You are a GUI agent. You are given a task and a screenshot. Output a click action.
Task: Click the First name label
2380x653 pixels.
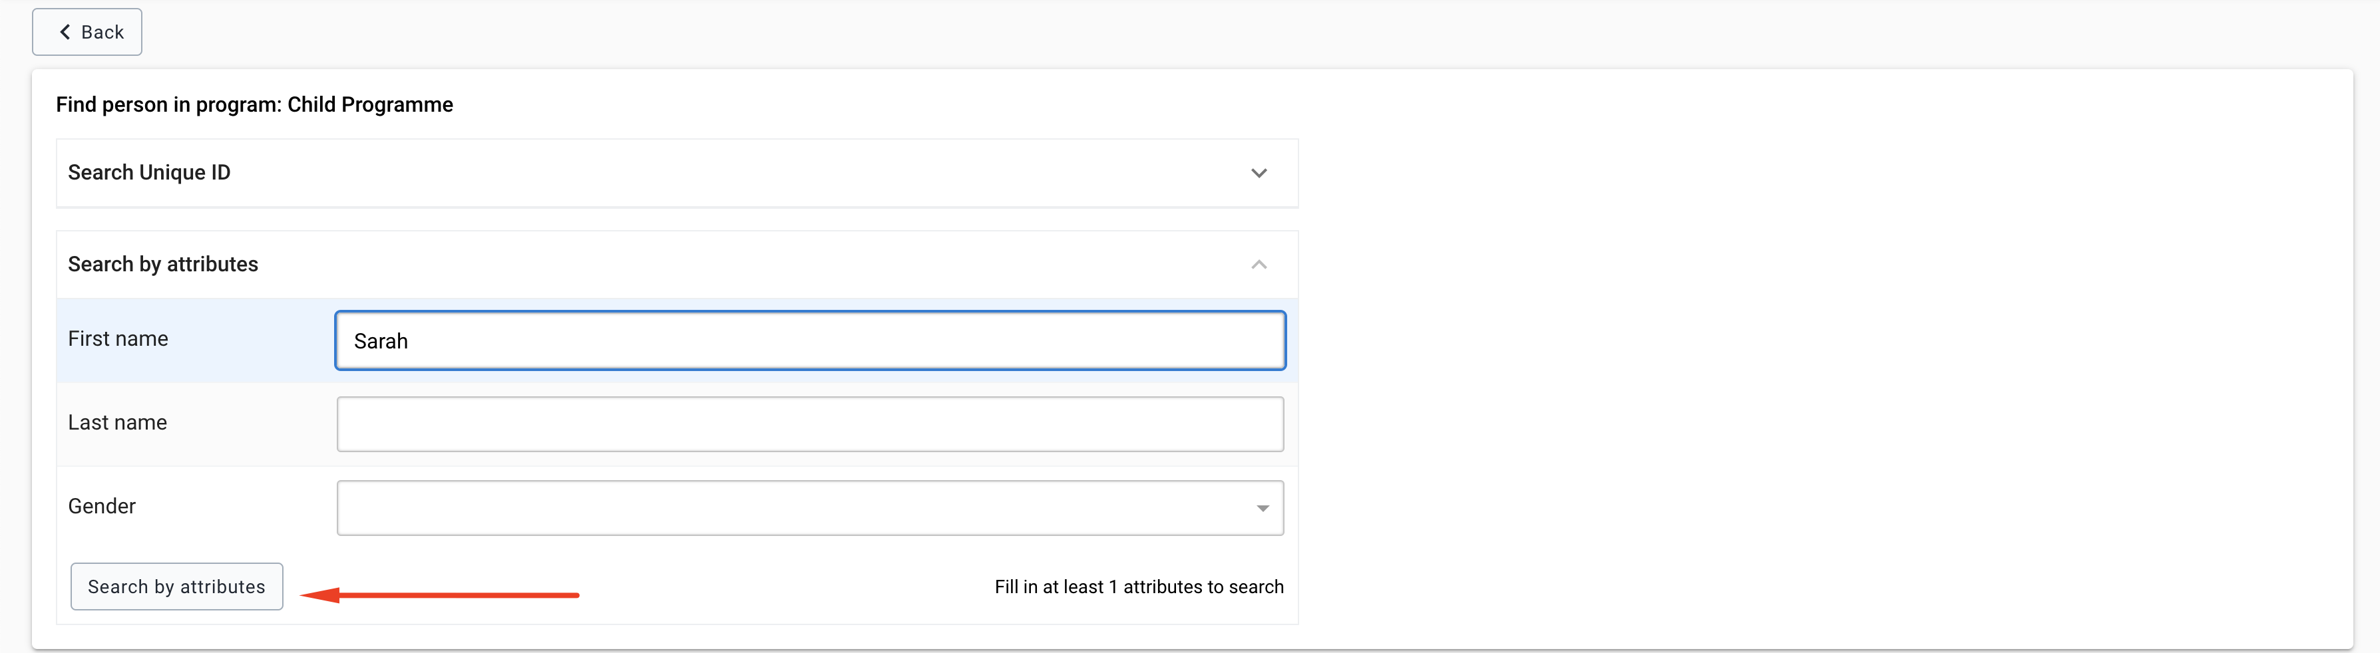click(118, 339)
